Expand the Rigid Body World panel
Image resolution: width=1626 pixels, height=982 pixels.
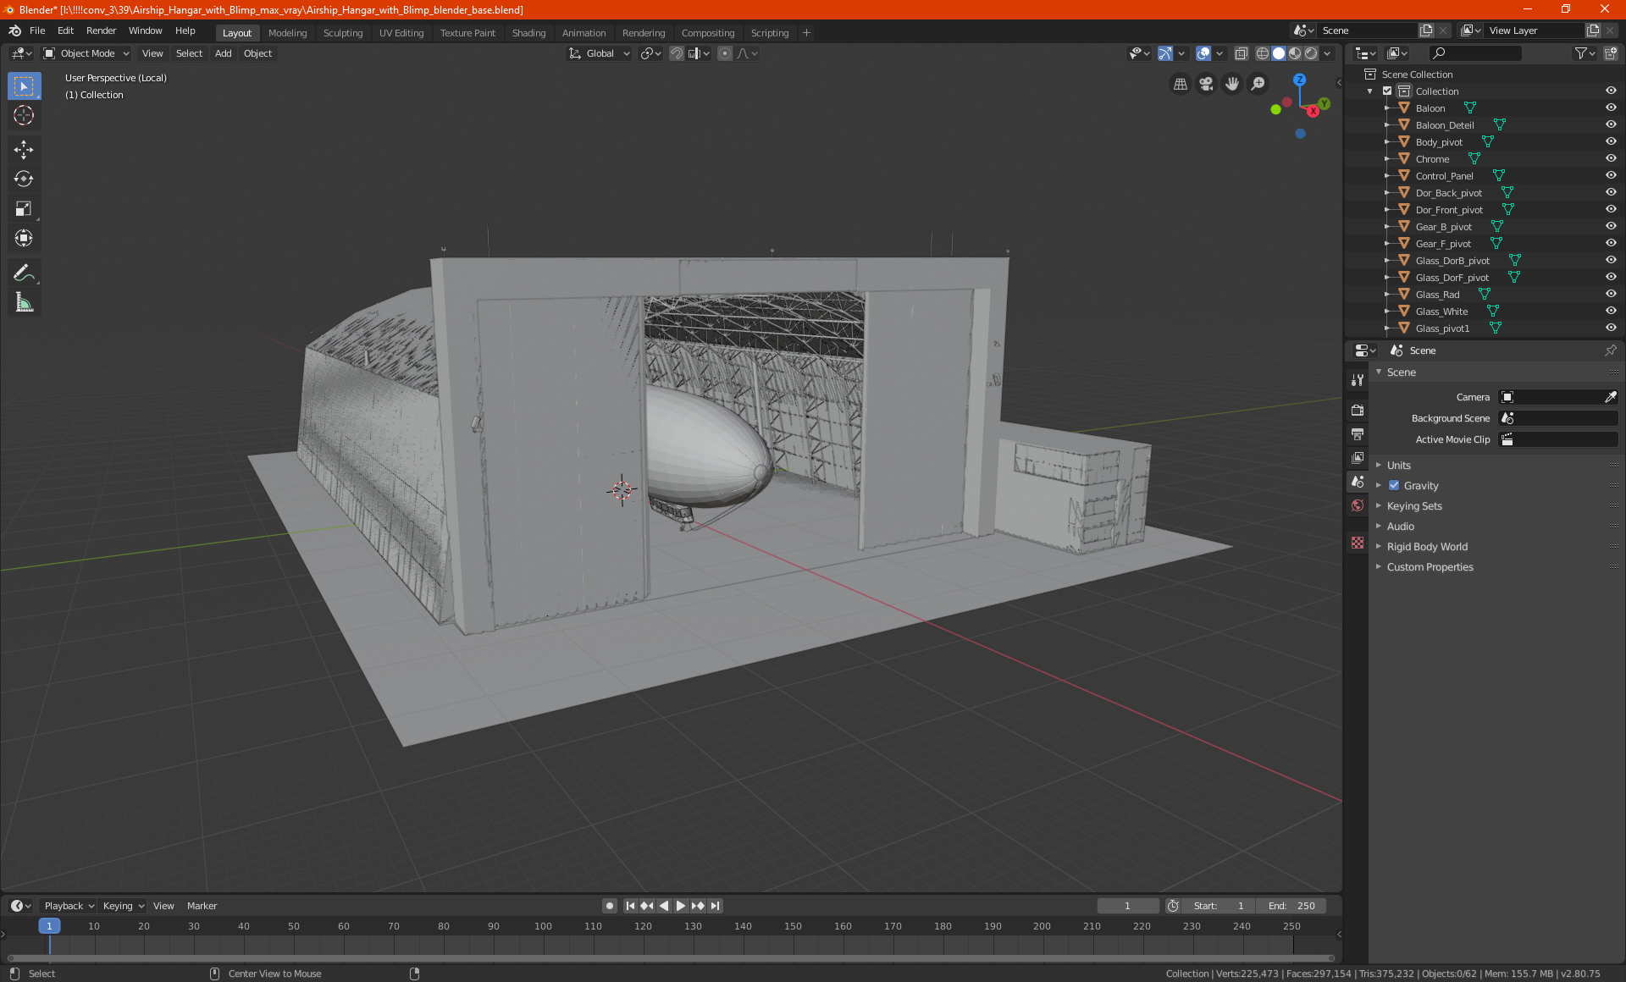(x=1427, y=547)
